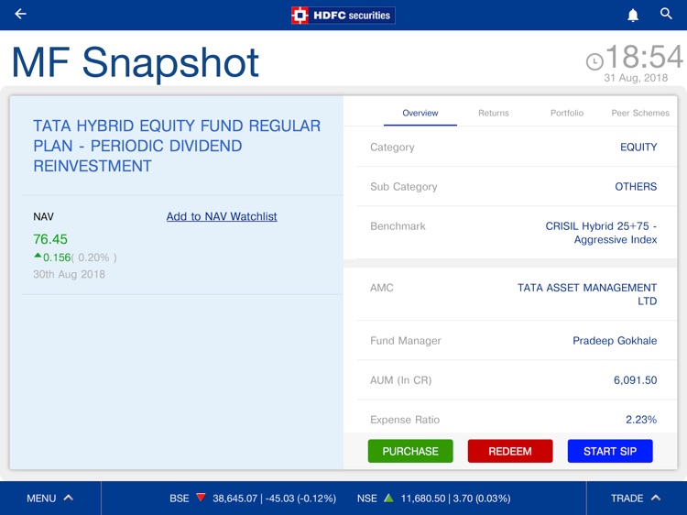The width and height of the screenshot is (687, 515).
Task: Click the AMC label
Action: [382, 288]
